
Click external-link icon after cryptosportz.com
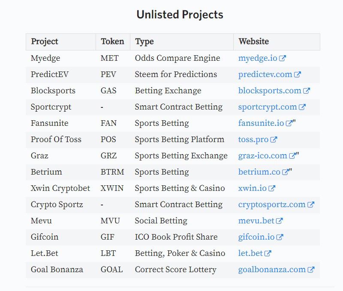pyautogui.click(x=311, y=205)
